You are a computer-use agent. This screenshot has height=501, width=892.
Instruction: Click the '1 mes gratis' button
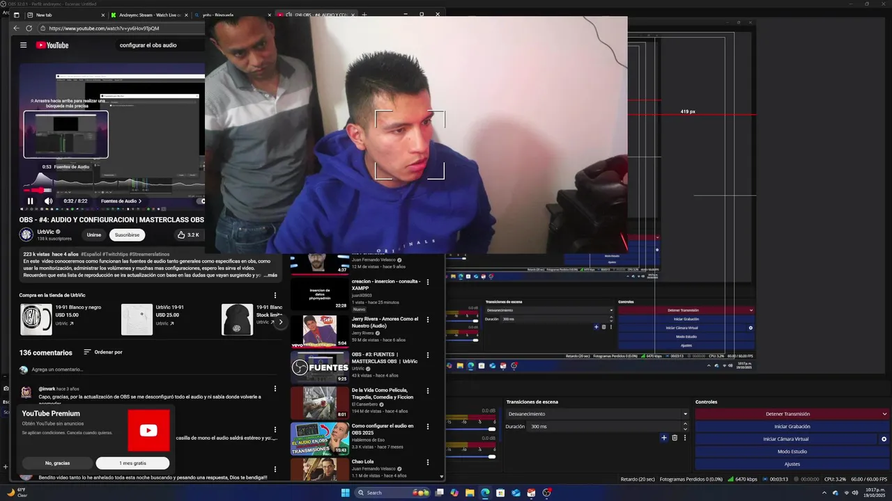coord(132,463)
